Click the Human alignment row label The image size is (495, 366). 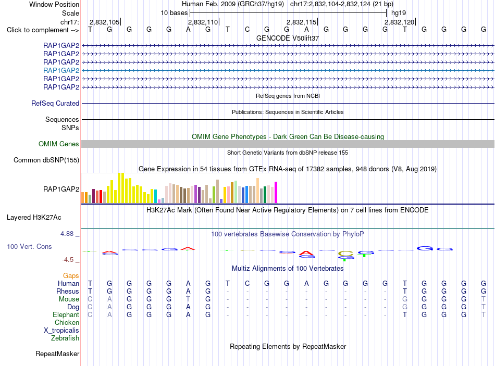click(x=68, y=284)
